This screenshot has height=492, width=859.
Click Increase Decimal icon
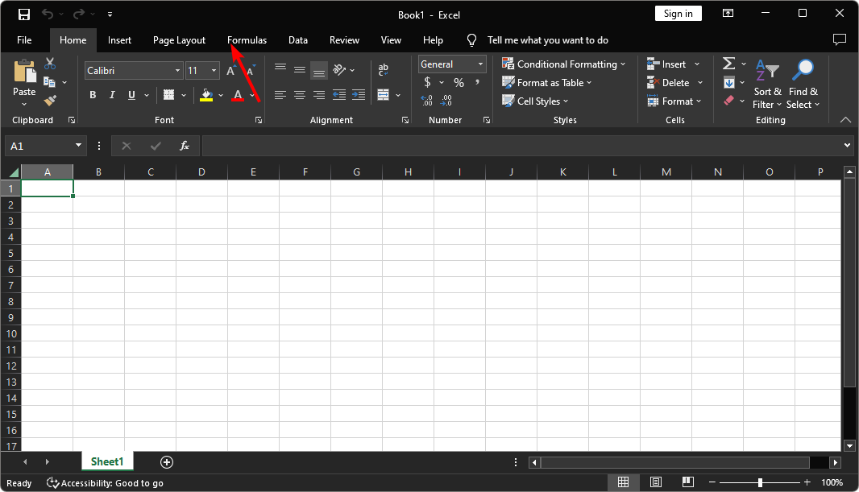click(427, 101)
